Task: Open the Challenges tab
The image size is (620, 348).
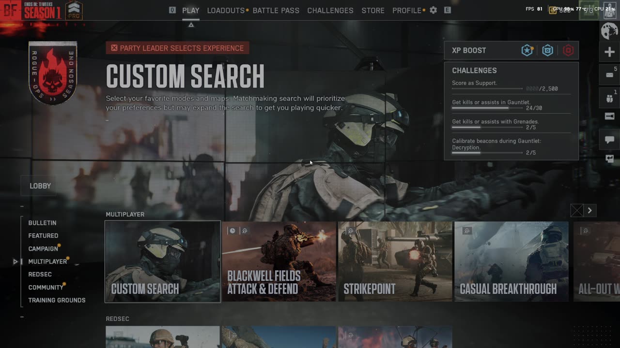Action: [x=330, y=10]
